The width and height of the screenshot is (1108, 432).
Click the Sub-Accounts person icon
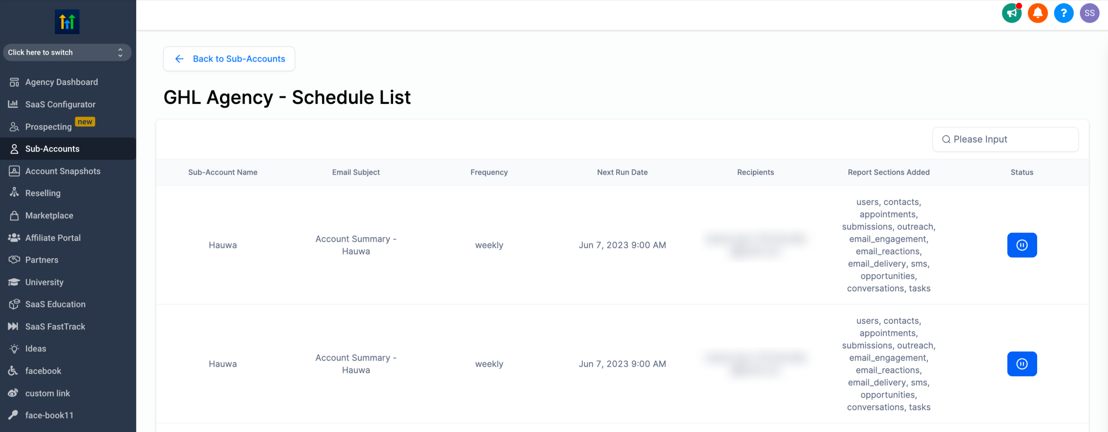point(14,149)
